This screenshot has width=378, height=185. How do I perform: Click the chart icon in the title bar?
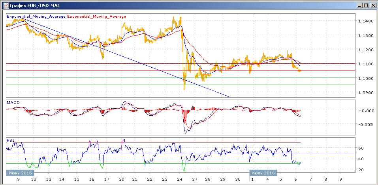4,5
